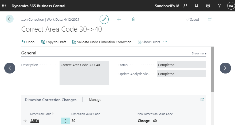Open page in new window icon

point(210,19)
